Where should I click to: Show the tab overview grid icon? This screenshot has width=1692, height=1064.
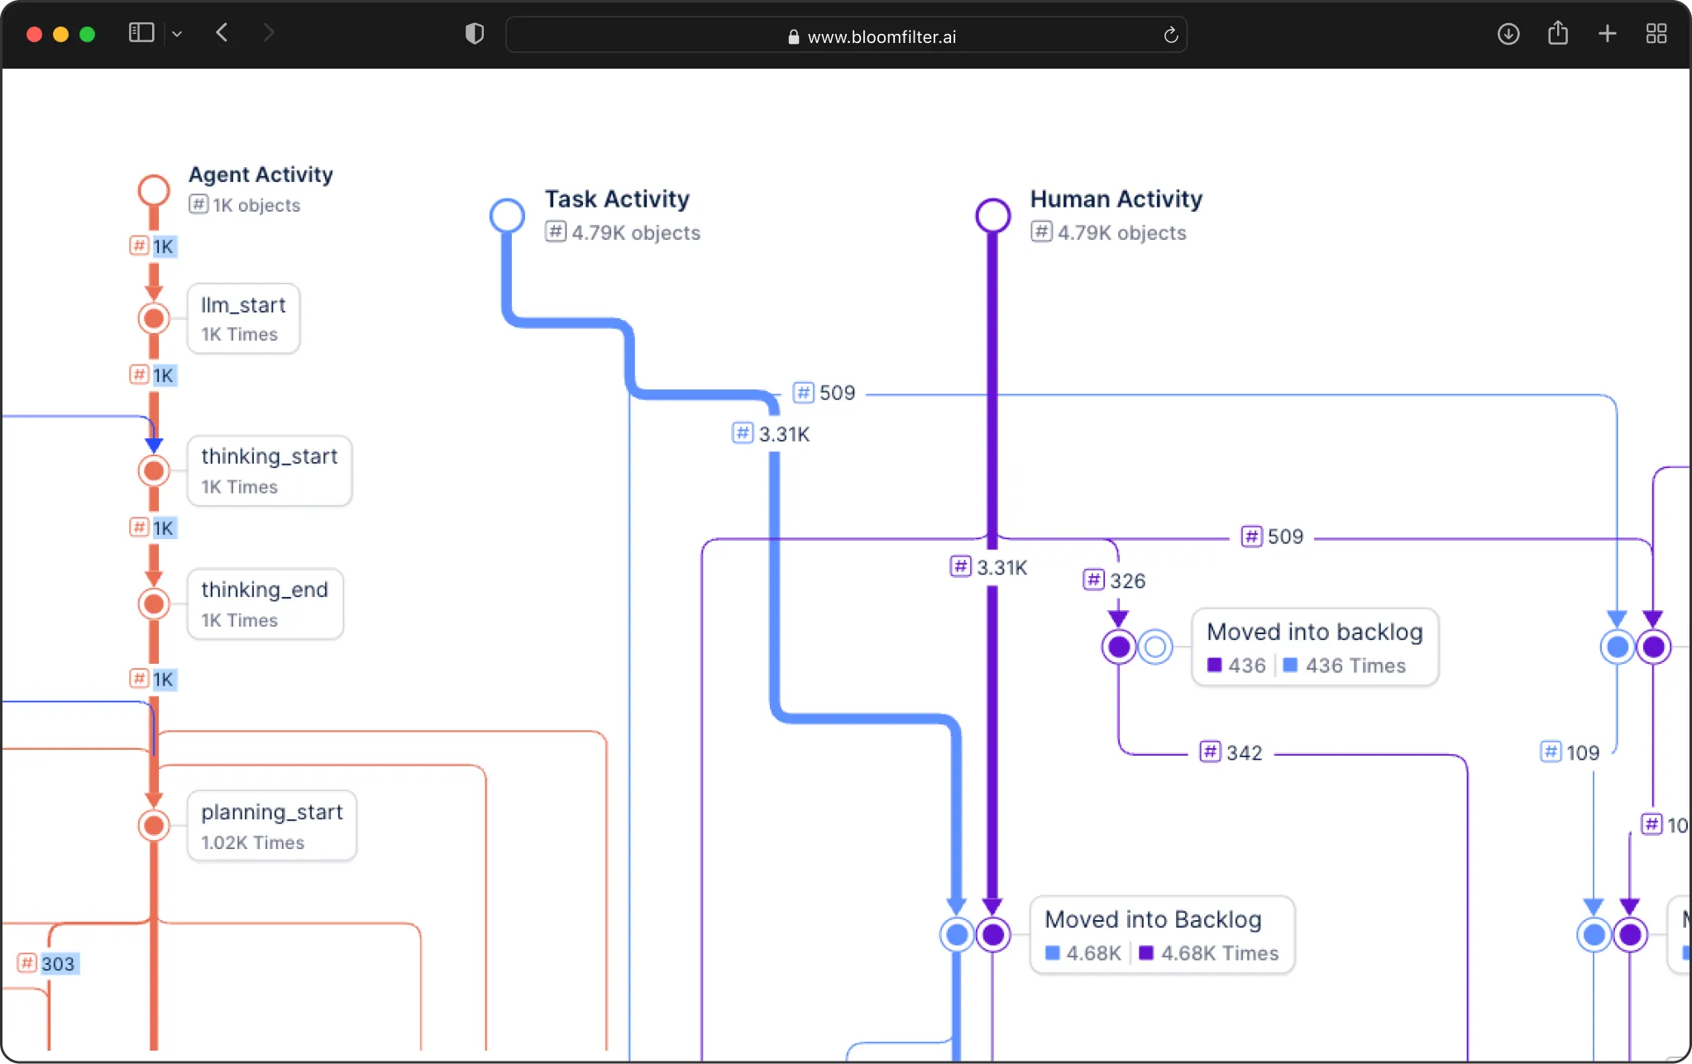tap(1656, 34)
